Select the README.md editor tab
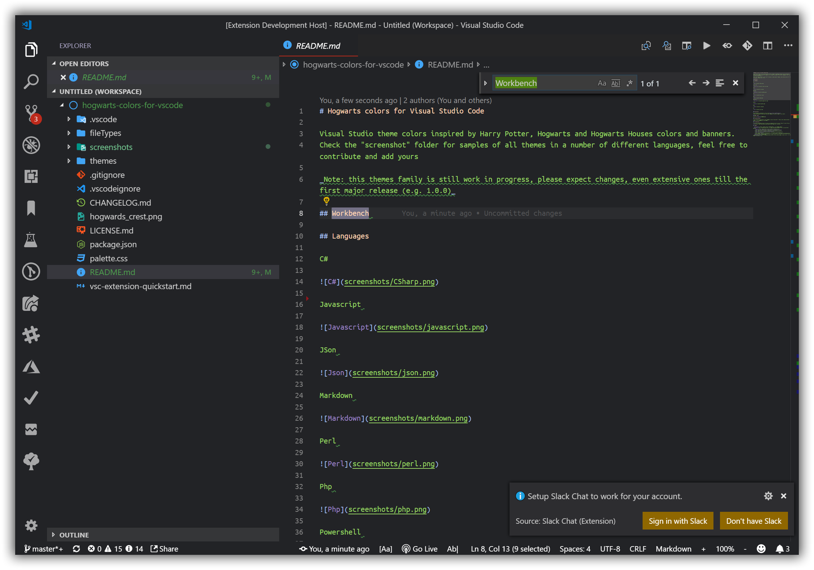 tap(317, 46)
